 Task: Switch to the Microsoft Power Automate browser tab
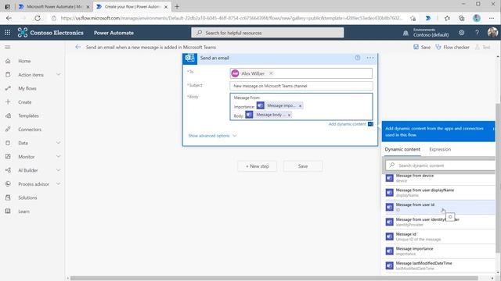click(x=54, y=6)
